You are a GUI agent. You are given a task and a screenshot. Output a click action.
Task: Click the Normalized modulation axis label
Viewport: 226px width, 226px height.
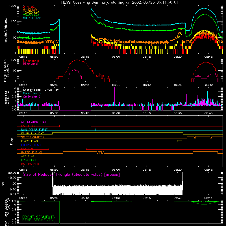7,99
